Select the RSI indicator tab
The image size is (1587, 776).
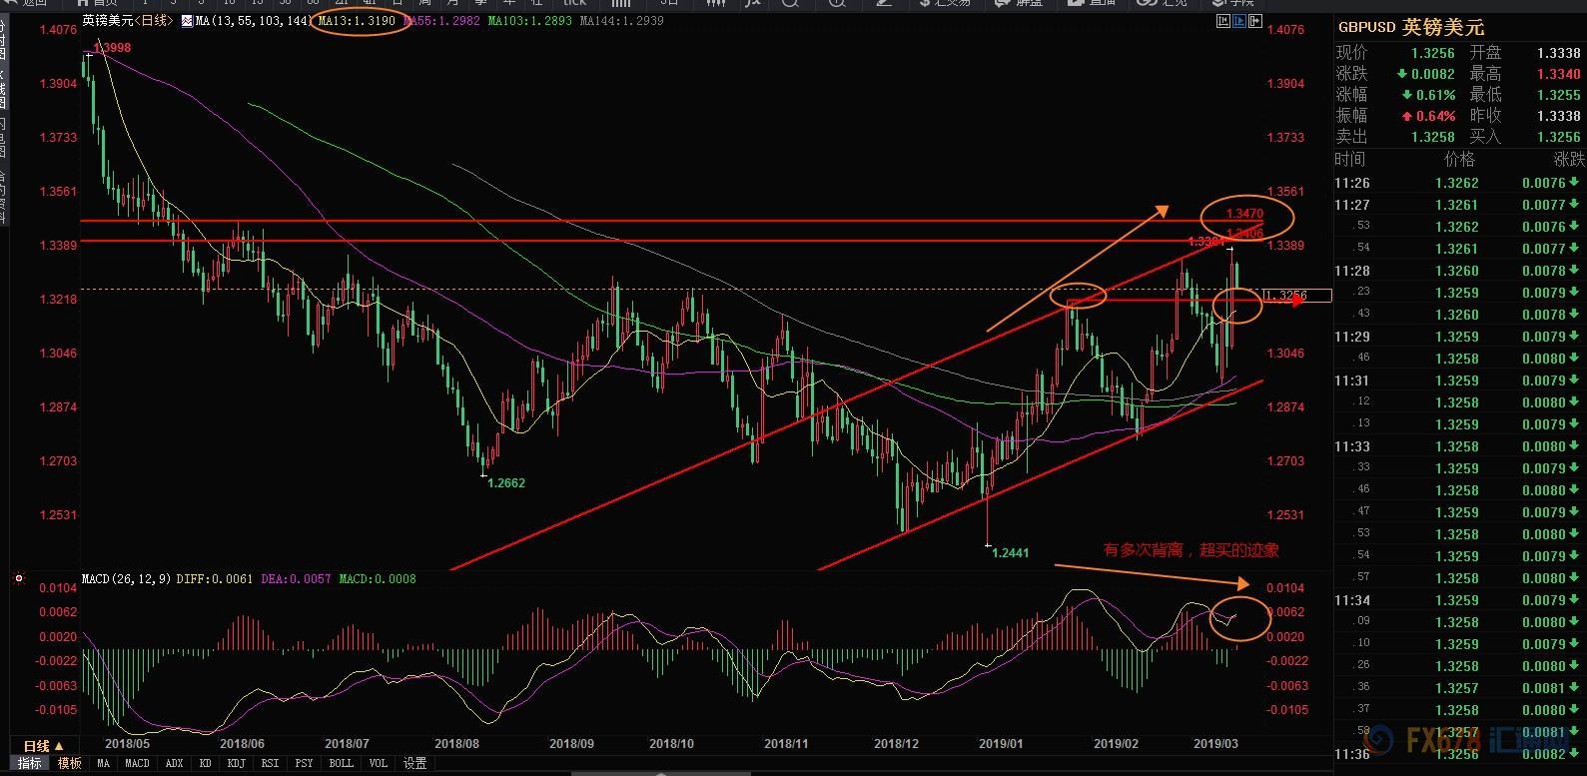pos(270,763)
